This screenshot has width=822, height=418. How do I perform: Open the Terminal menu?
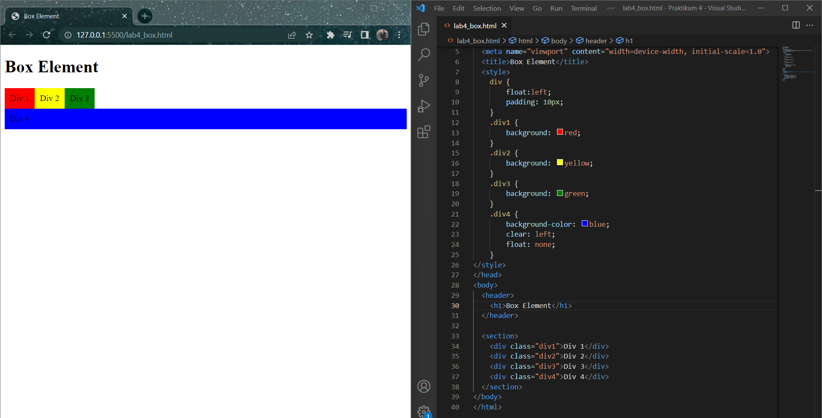click(x=584, y=8)
